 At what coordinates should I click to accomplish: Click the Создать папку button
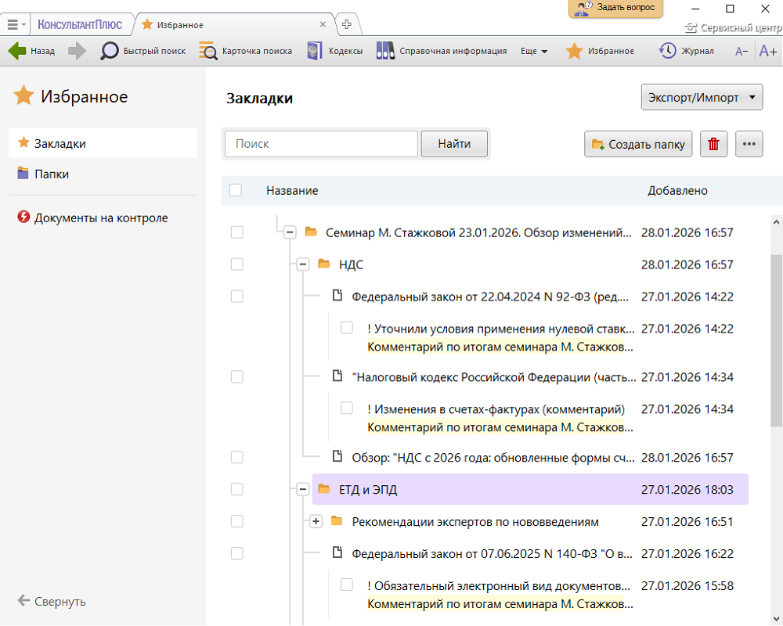(x=638, y=144)
